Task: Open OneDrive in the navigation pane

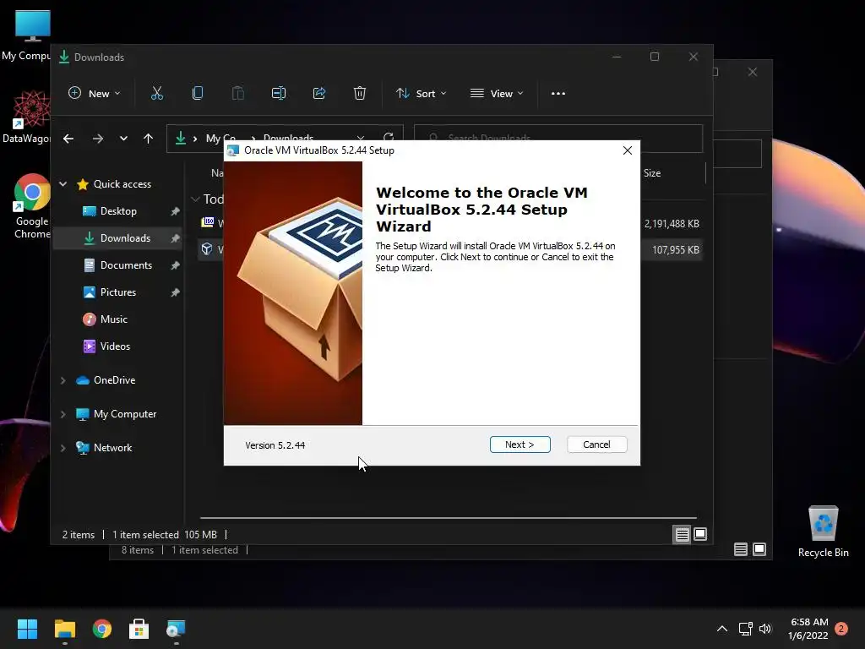Action: click(114, 380)
